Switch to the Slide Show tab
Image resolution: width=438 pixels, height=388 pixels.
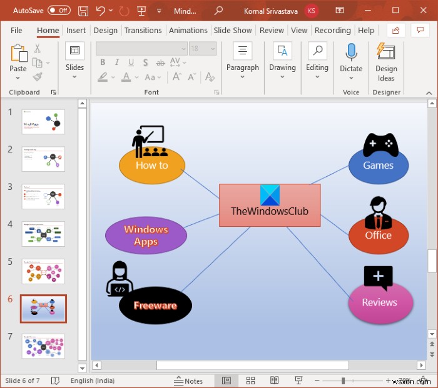(233, 30)
